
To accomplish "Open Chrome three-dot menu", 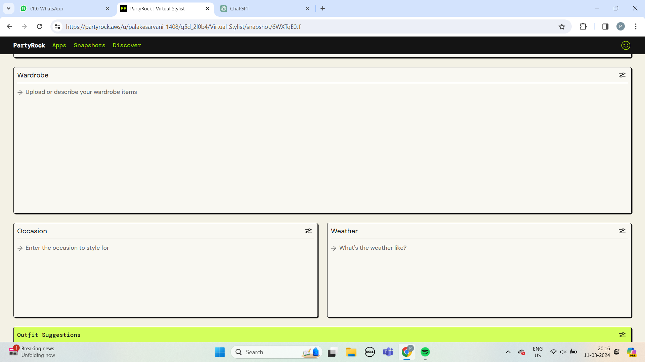I will click(636, 26).
